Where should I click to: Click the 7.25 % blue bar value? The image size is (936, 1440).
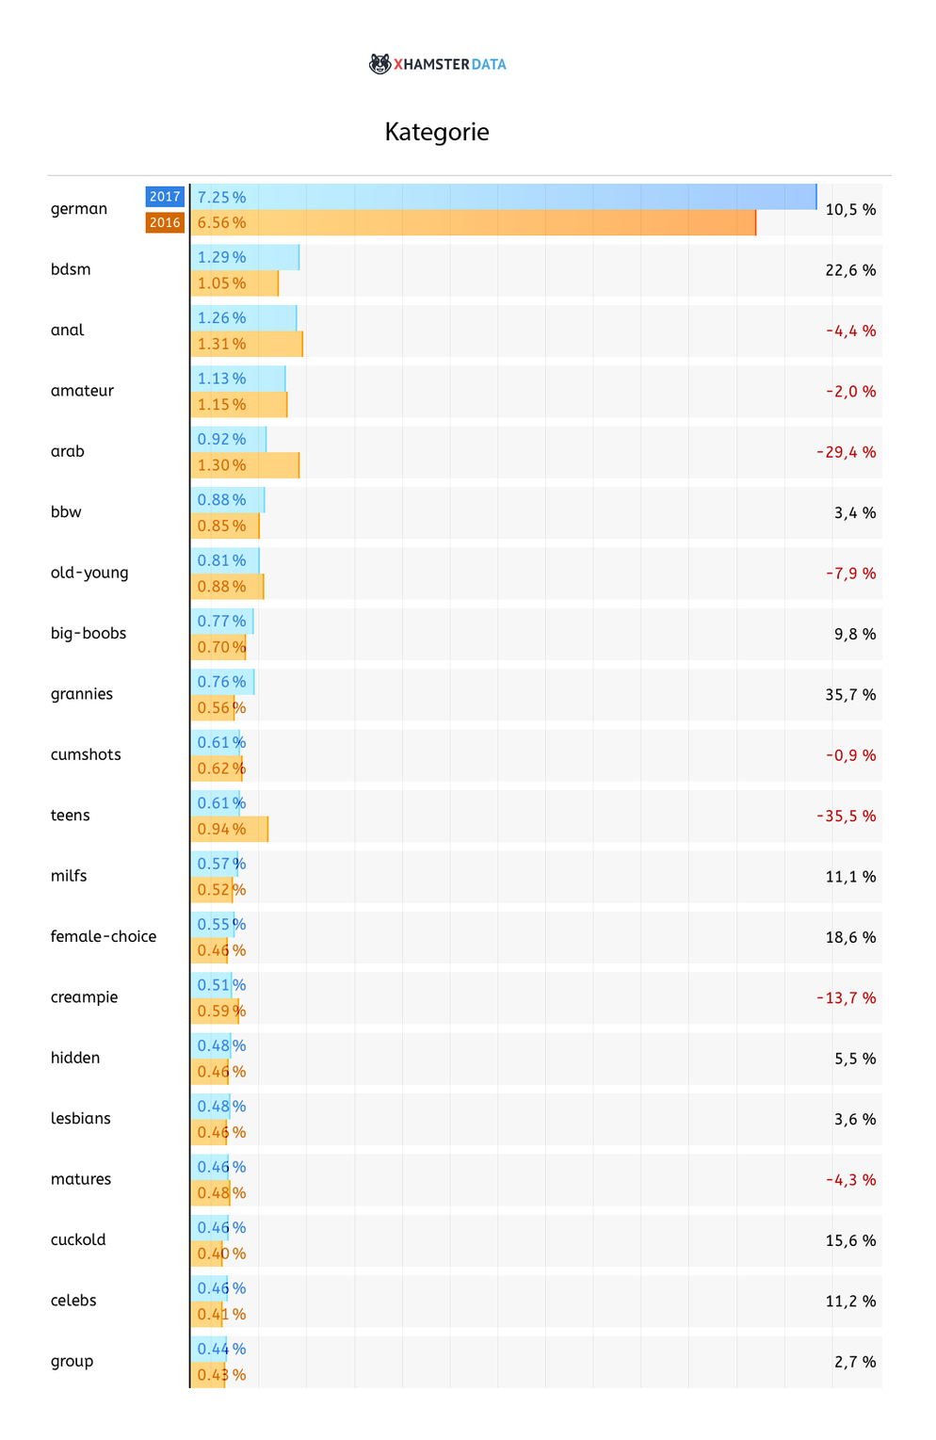point(221,198)
